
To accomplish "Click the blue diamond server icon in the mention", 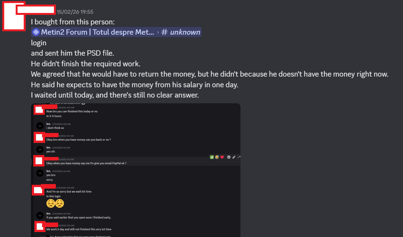I will (36, 32).
